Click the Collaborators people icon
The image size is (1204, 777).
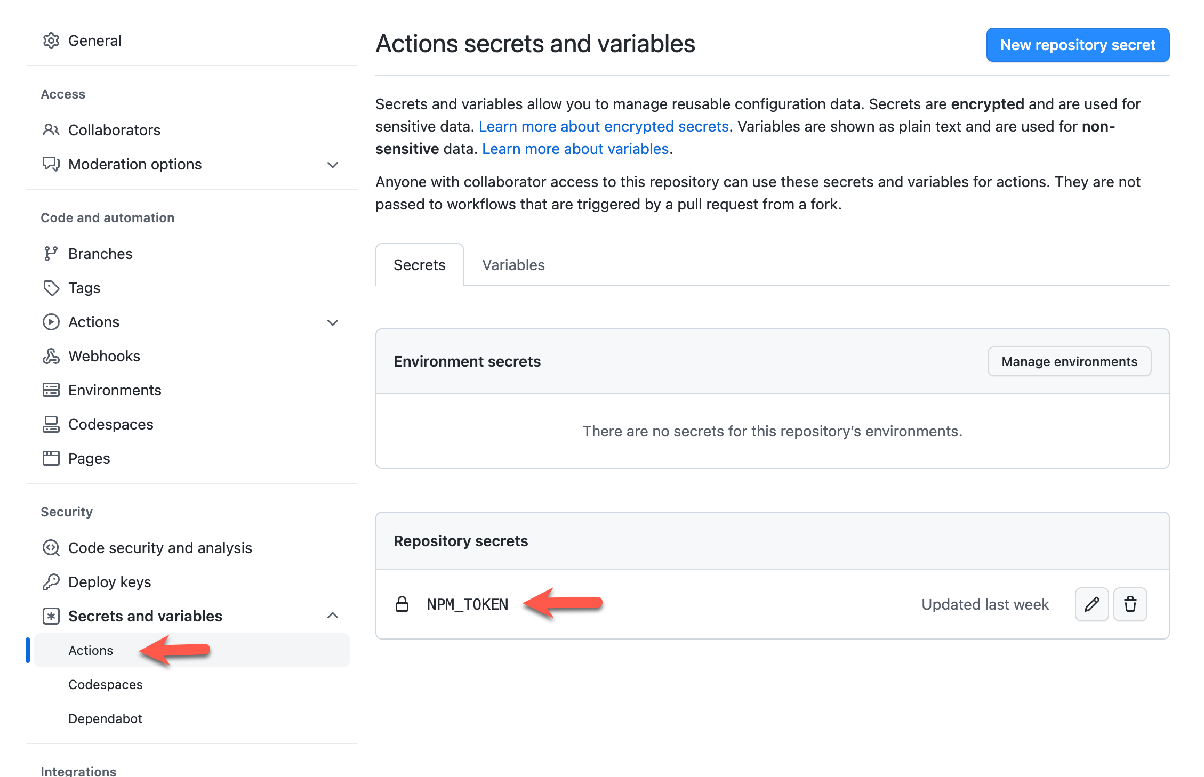pyautogui.click(x=51, y=130)
